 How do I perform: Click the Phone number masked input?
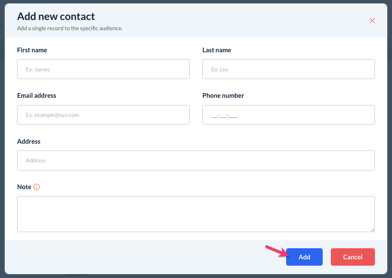(x=288, y=115)
